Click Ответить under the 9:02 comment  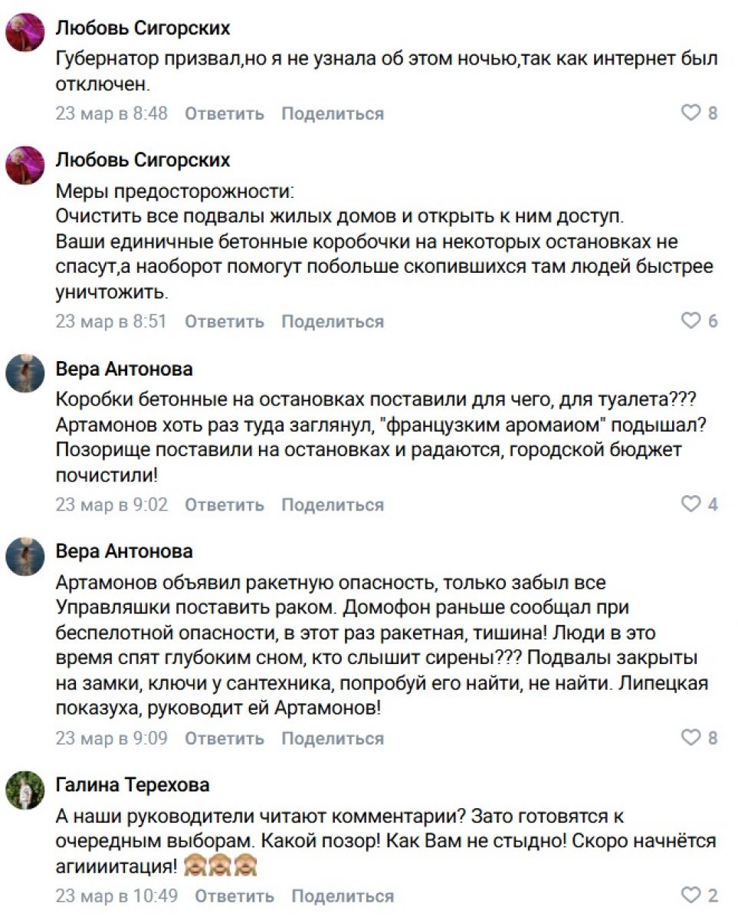[x=225, y=505]
